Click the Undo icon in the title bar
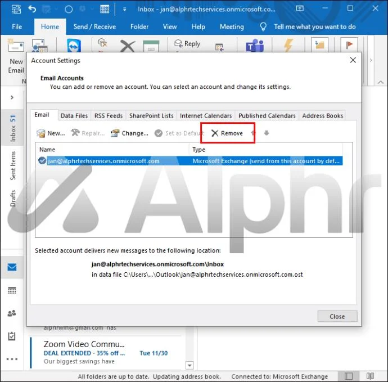 (x=32, y=9)
